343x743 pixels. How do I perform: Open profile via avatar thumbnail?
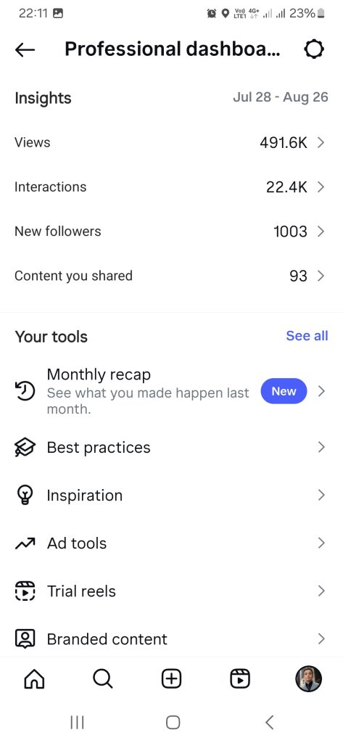pyautogui.click(x=308, y=679)
